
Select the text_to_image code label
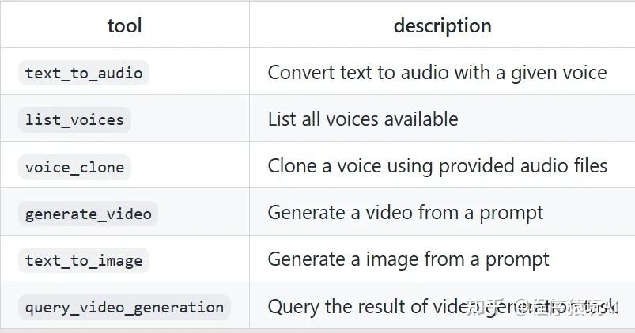(84, 260)
